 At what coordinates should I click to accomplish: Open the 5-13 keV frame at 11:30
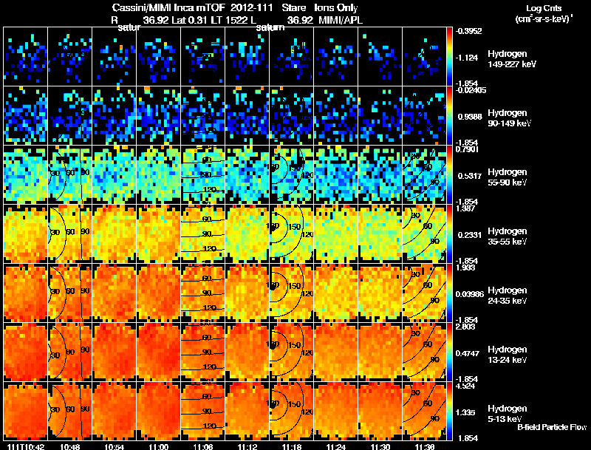(x=380, y=411)
